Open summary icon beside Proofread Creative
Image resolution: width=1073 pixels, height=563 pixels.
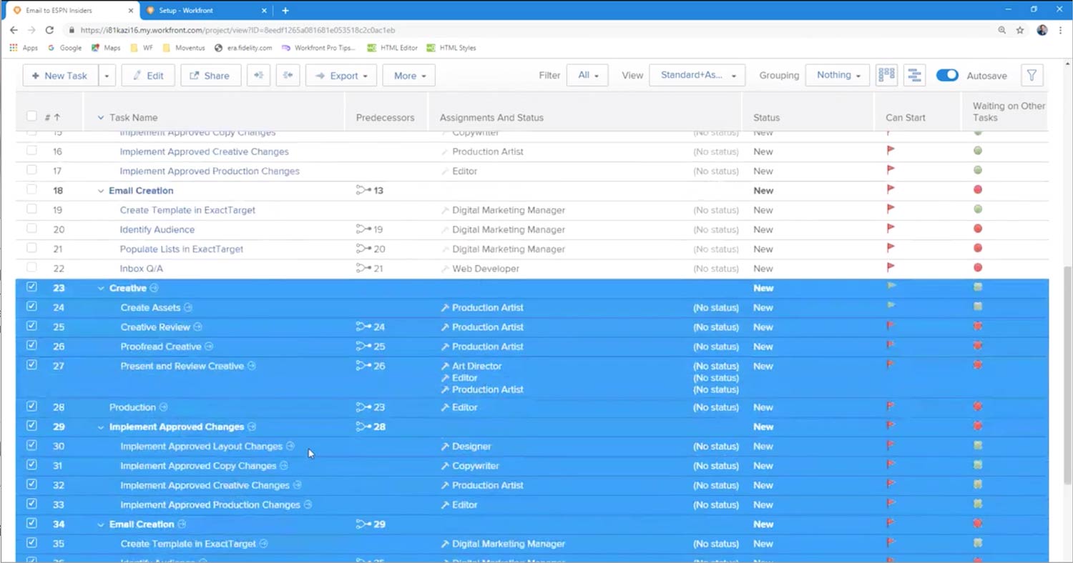pos(209,347)
